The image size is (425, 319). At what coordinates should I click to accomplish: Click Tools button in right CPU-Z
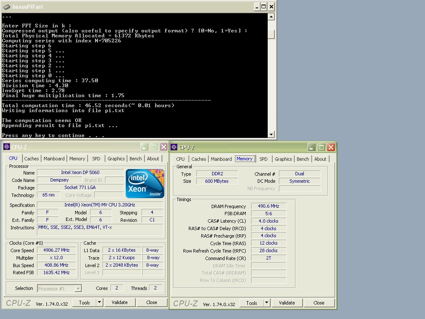(252, 303)
